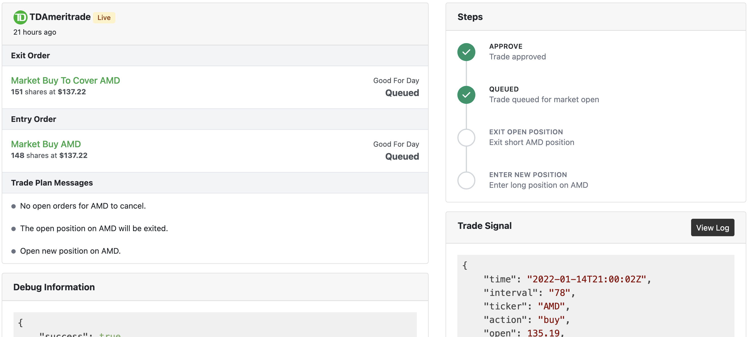Click the green Queued step checkmark
Screen dimensions: 748x337
[466, 95]
